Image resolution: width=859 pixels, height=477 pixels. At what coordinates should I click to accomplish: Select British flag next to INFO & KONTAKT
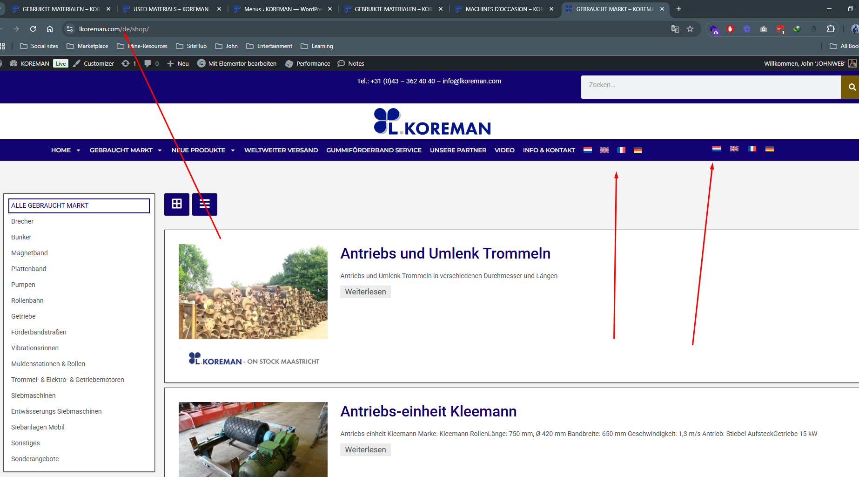(x=604, y=150)
